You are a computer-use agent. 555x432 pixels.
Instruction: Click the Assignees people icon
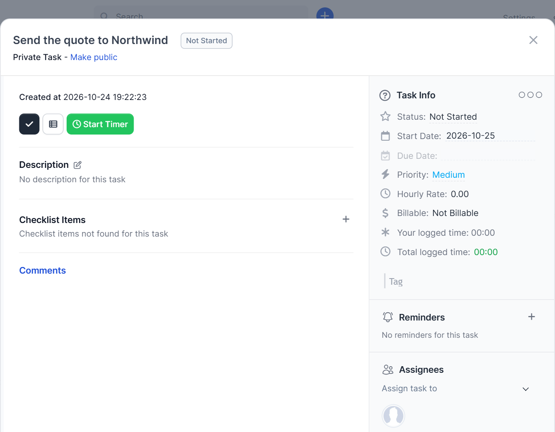(388, 369)
